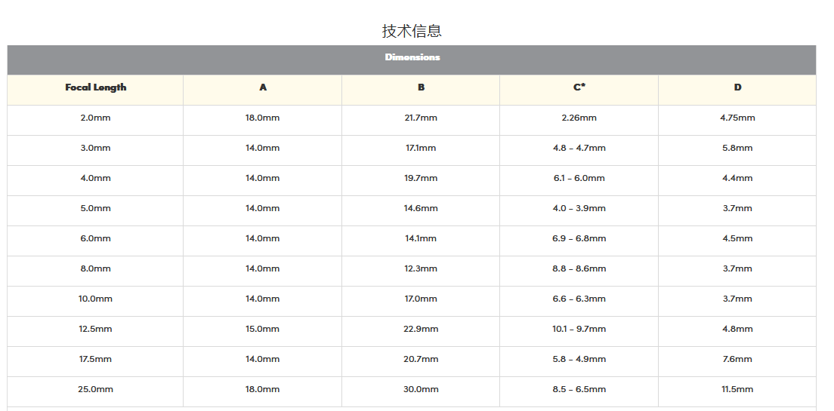The height and width of the screenshot is (411, 834).
Task: Click the 7.6mm cell in column D
Action: (737, 359)
